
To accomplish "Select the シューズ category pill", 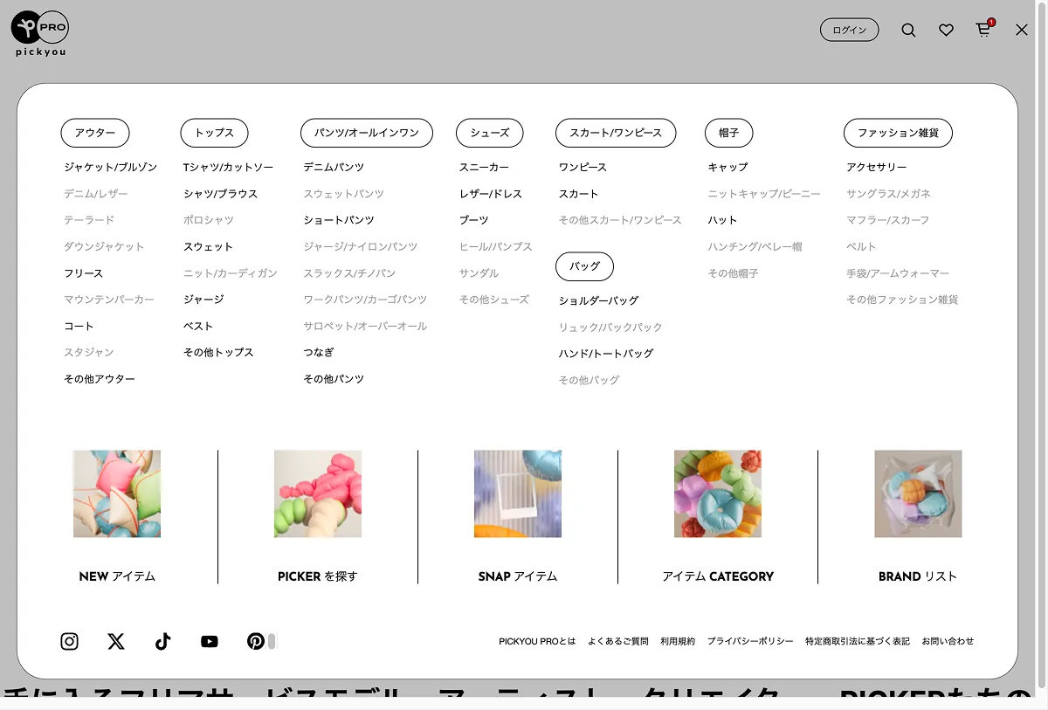I will coord(490,133).
